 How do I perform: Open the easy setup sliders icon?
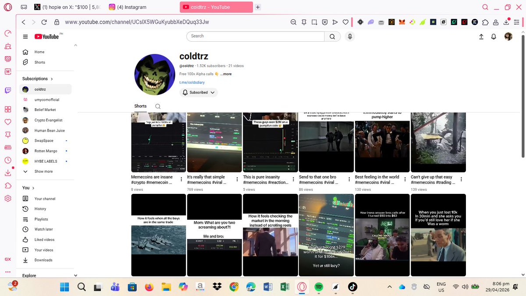(x=516, y=22)
